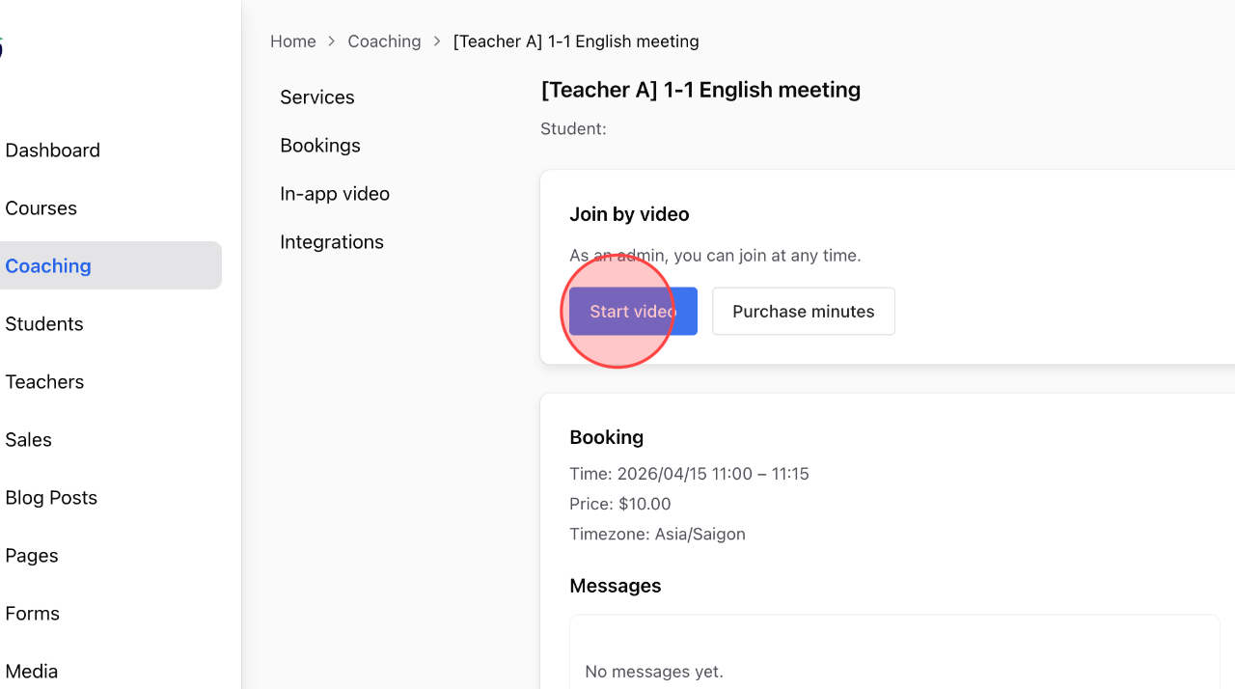This screenshot has height=689, width=1235.
Task: Click the current page breadcrumb text
Action: coord(576,41)
